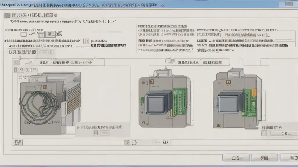Click the grid icon at bottom-left of preview area
298x167 pixels.
coord(17,142)
